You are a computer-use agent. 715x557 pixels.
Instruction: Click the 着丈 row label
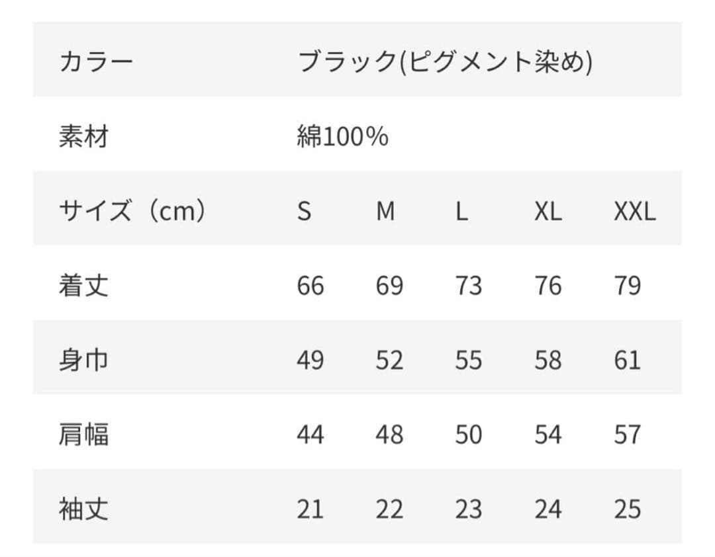(84, 285)
